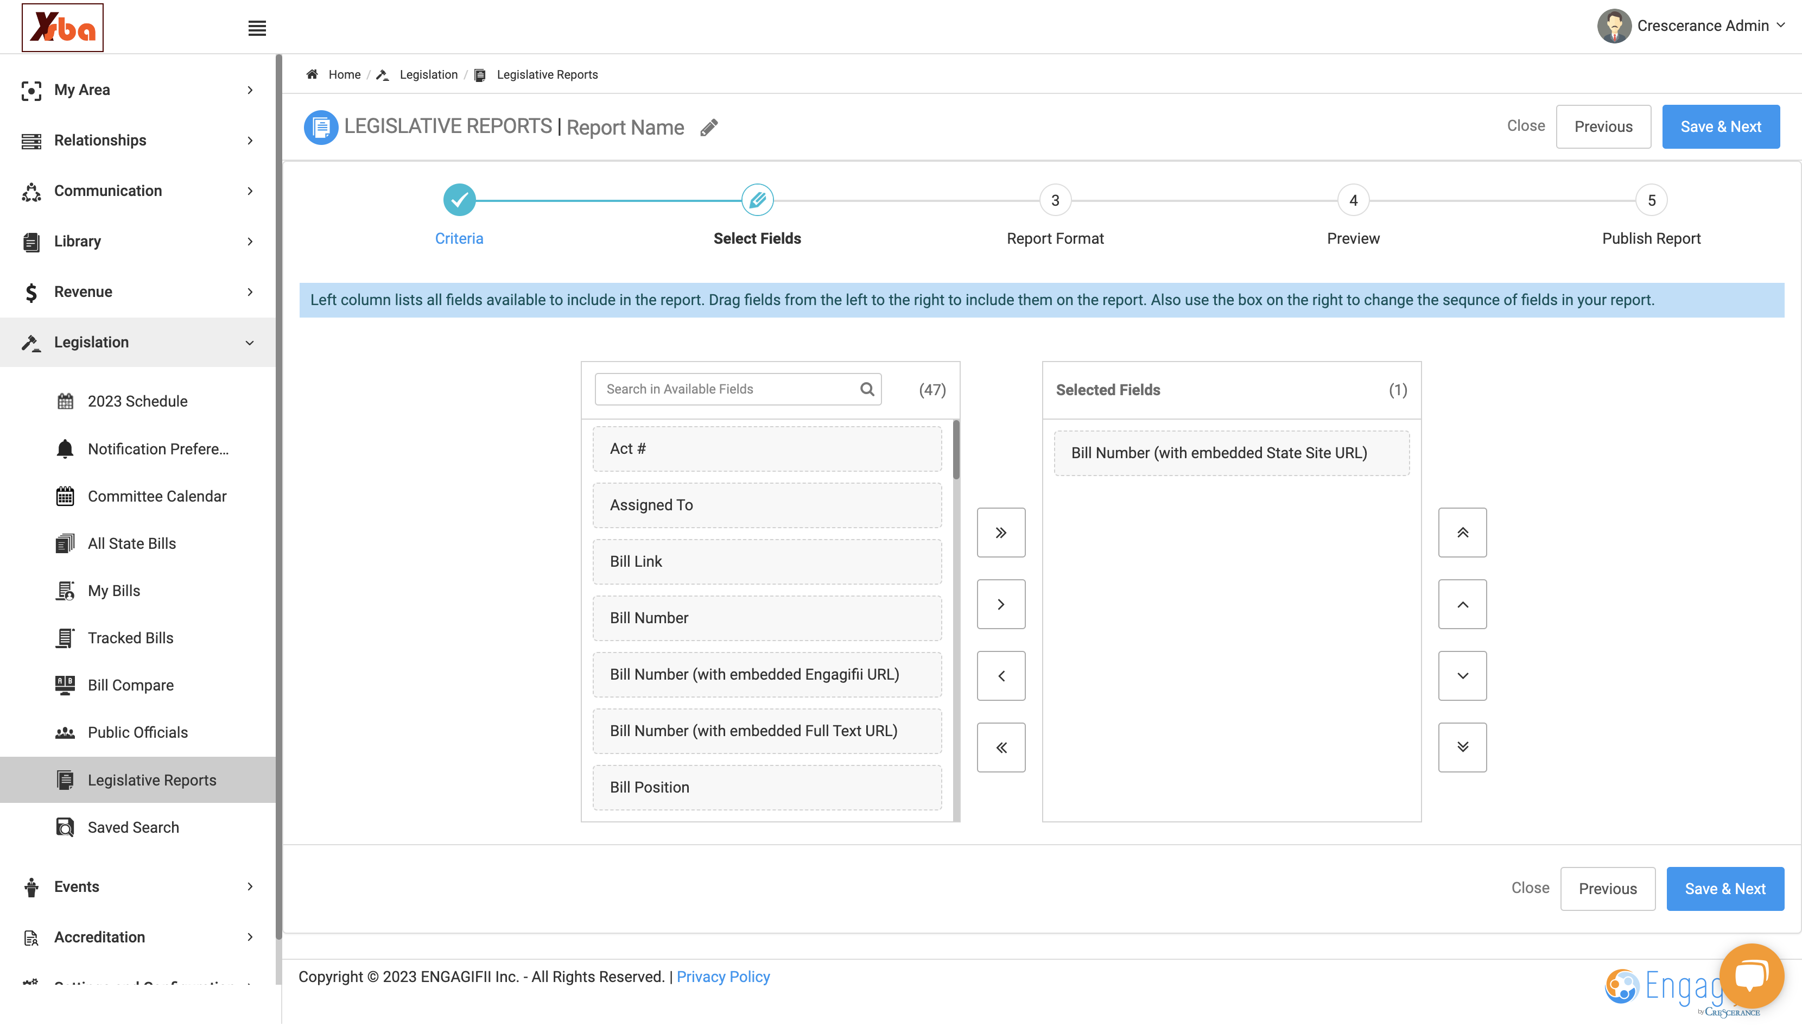Click the Legislative Reports header icon
This screenshot has height=1026, width=1802.
(x=321, y=127)
